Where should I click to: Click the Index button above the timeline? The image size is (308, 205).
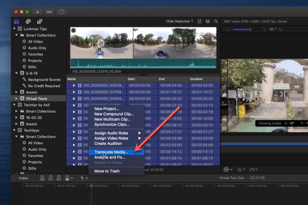coord(24,178)
